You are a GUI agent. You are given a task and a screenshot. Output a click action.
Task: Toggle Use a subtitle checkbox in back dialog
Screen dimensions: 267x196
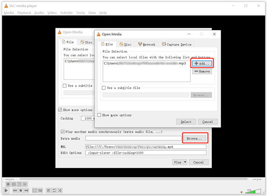point(65,86)
